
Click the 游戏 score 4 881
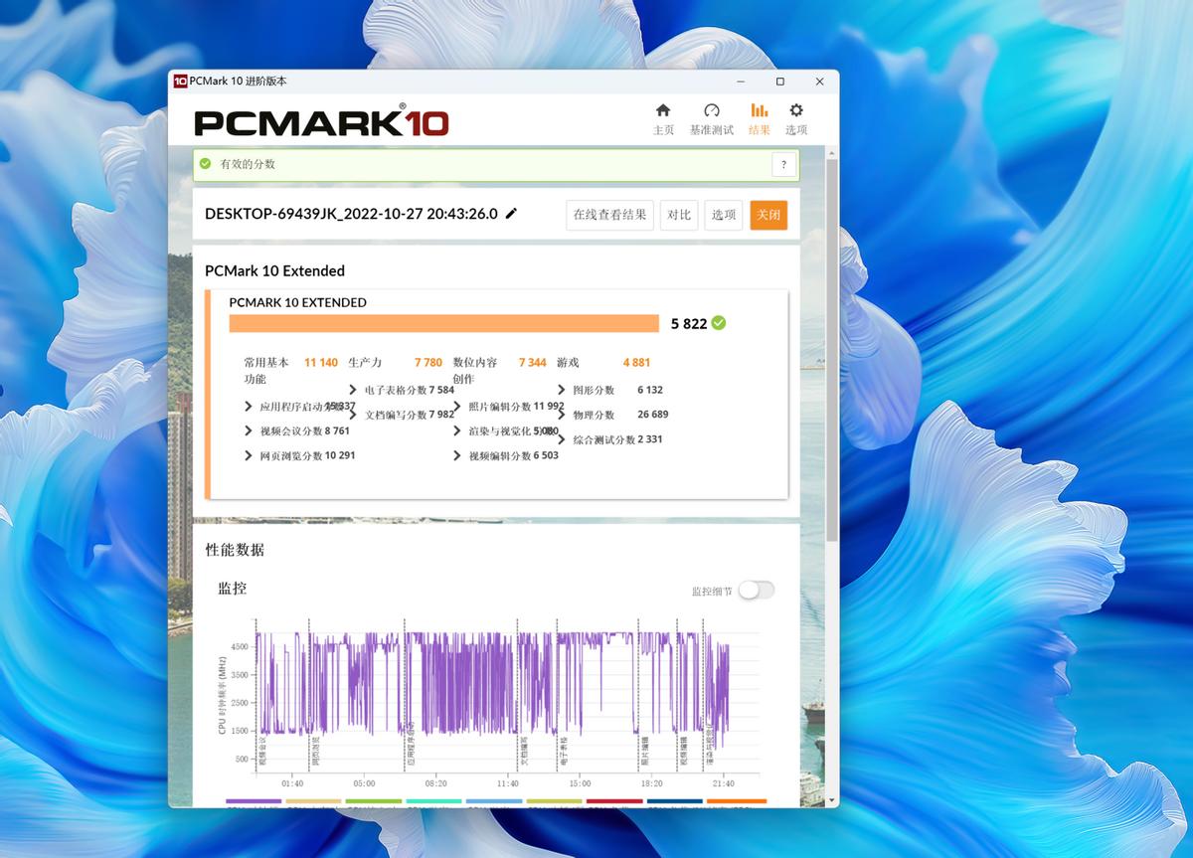point(636,363)
